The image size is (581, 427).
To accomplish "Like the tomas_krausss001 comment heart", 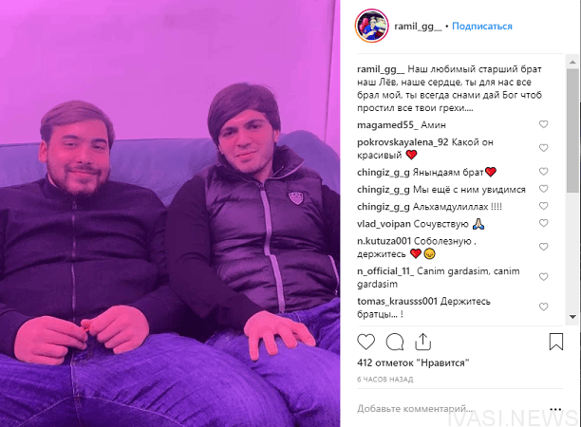I will coord(543,307).
